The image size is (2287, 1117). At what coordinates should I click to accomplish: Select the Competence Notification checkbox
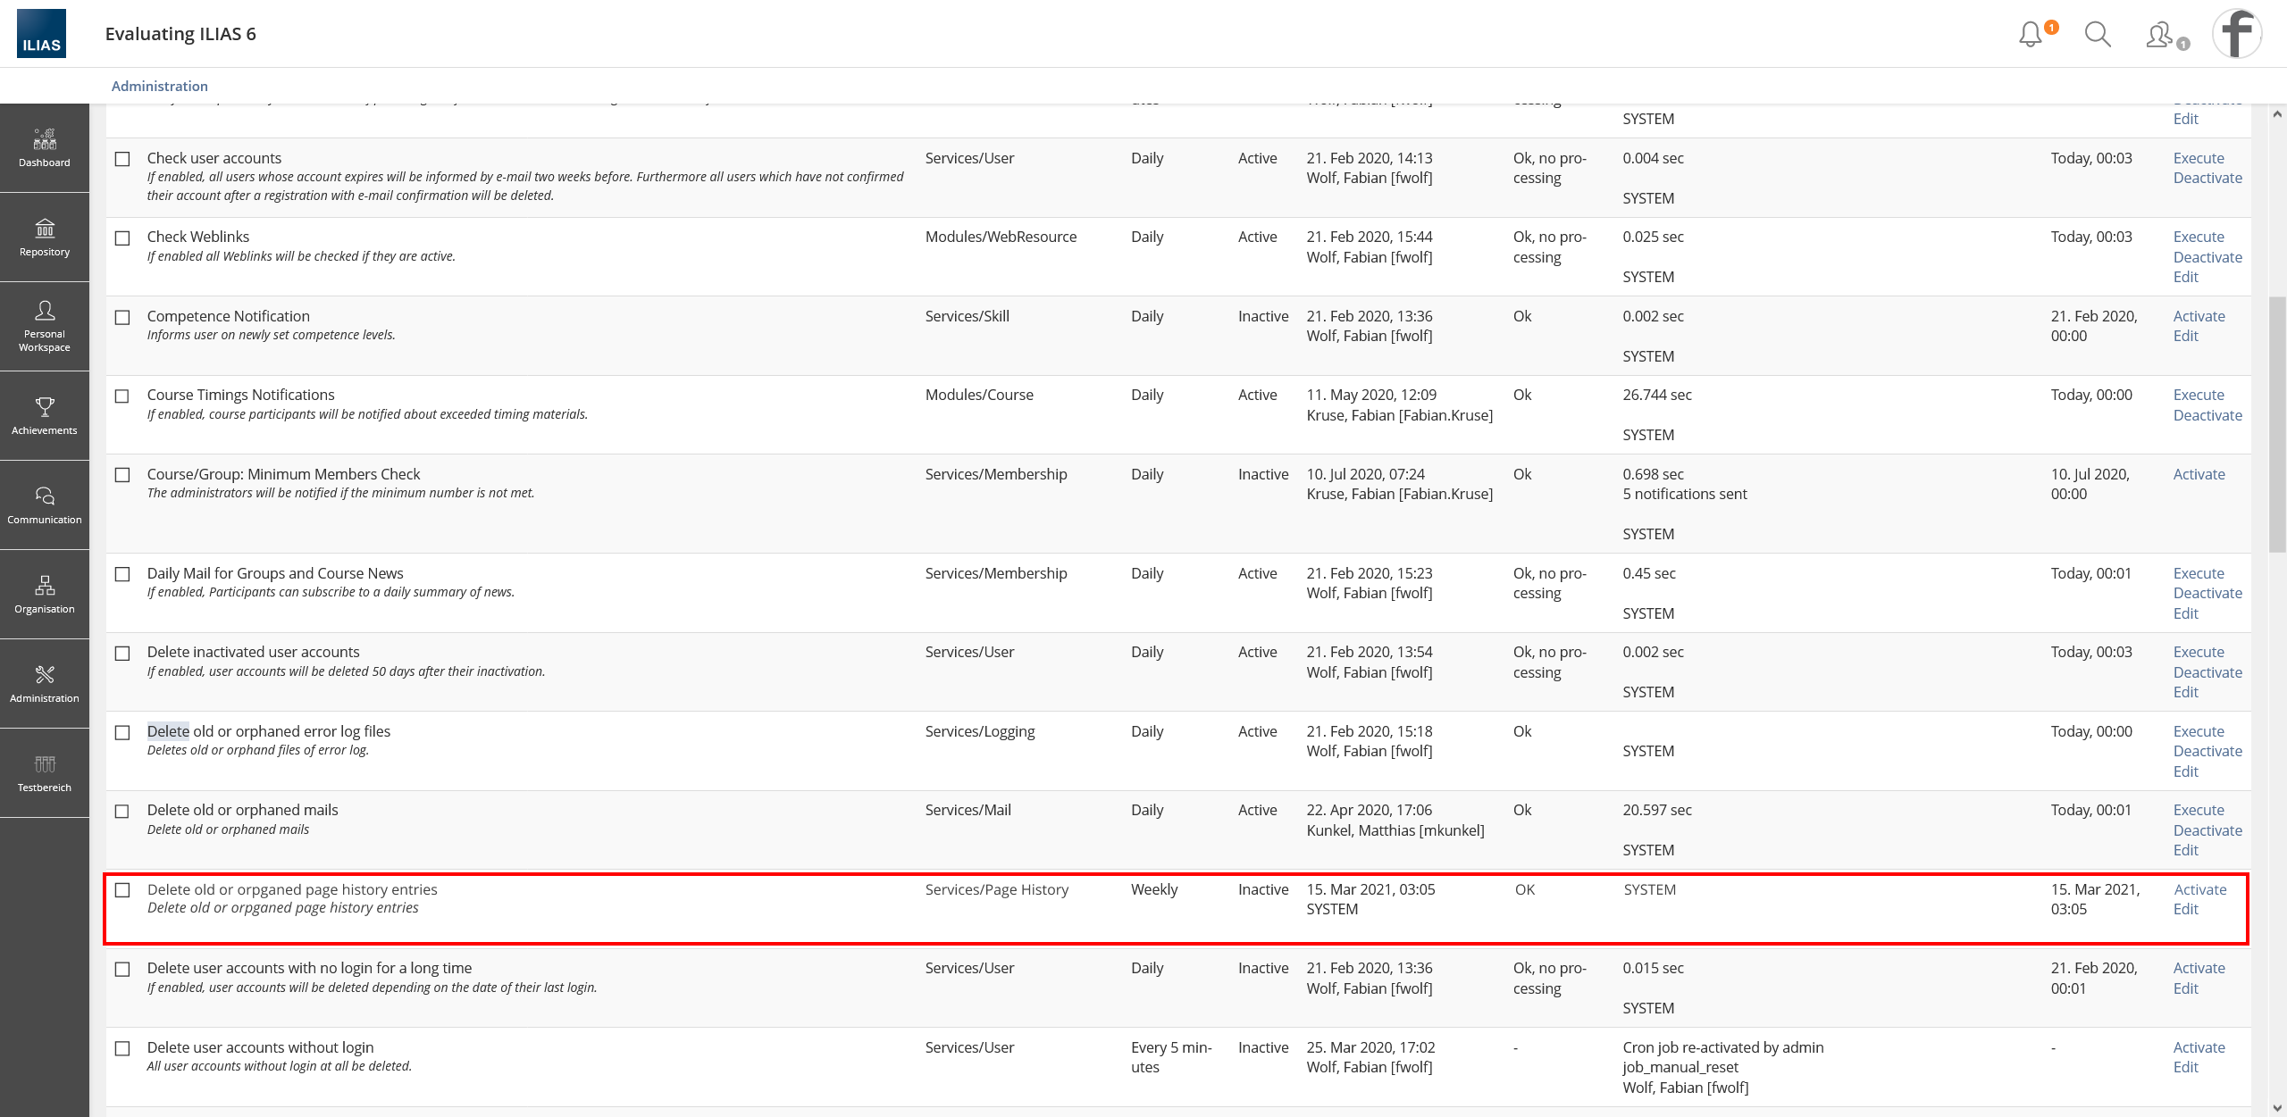tap(122, 318)
